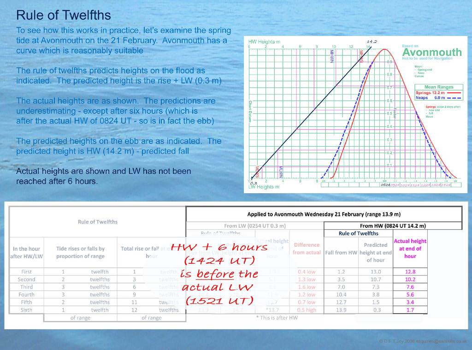Click the red MHWS marker on chart
The height and width of the screenshot is (350, 472).
[361, 56]
